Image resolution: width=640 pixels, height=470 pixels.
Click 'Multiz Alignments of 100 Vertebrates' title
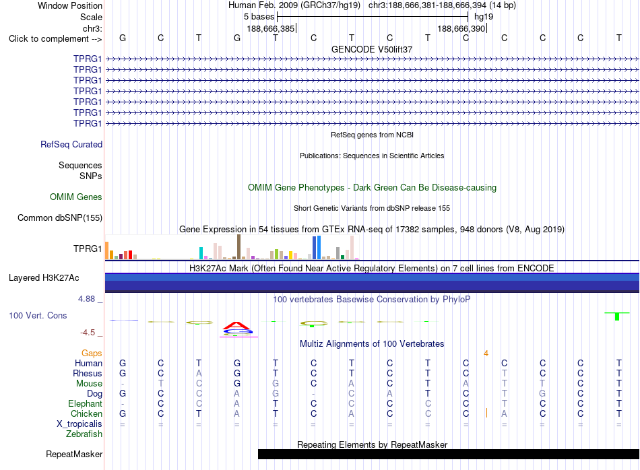[372, 344]
